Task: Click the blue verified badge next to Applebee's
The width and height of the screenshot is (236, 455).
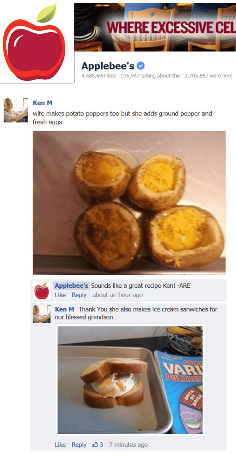Action: (140, 66)
